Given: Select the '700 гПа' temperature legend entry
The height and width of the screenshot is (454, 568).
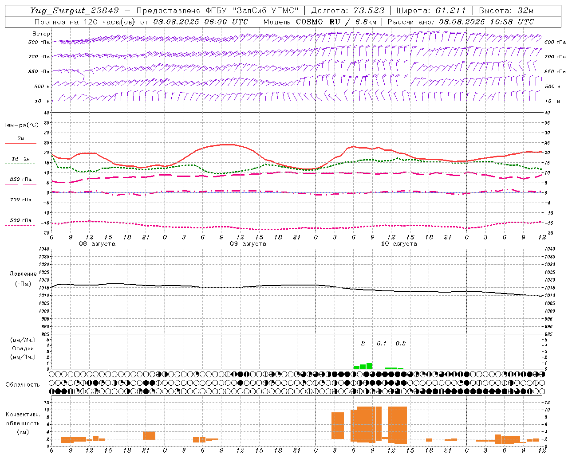Looking at the screenshot, I should [21, 200].
